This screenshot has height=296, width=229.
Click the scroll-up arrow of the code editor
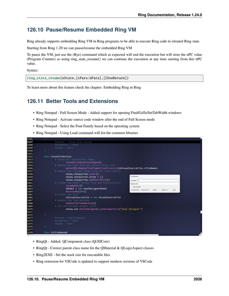[x=201, y=138]
